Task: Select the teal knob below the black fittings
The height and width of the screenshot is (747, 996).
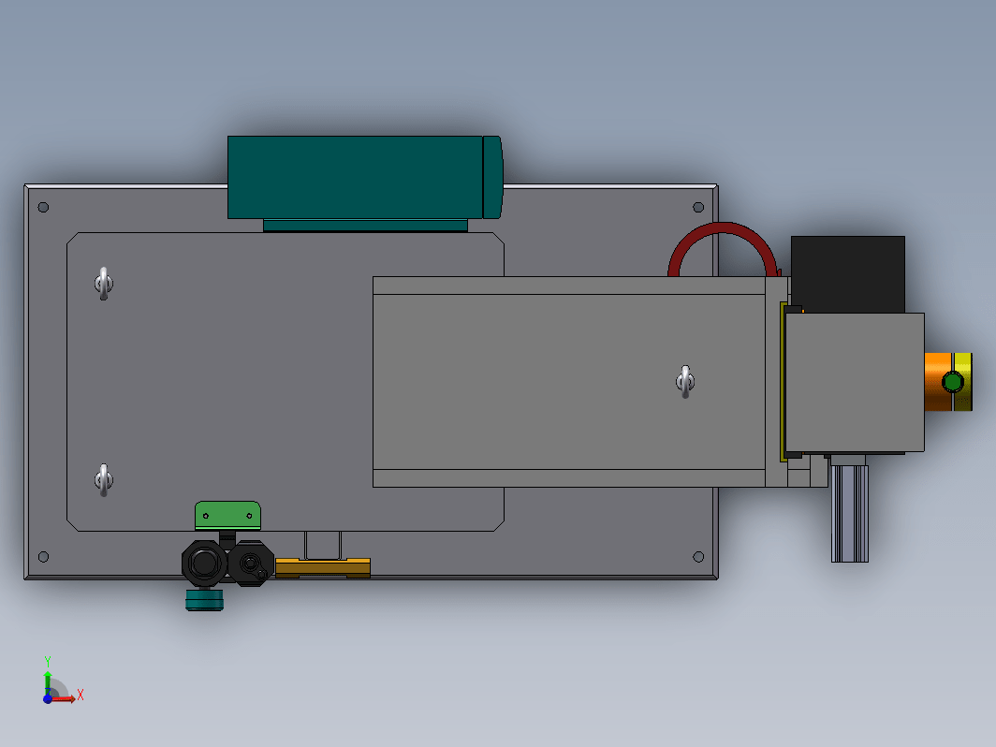Action: 204,600
